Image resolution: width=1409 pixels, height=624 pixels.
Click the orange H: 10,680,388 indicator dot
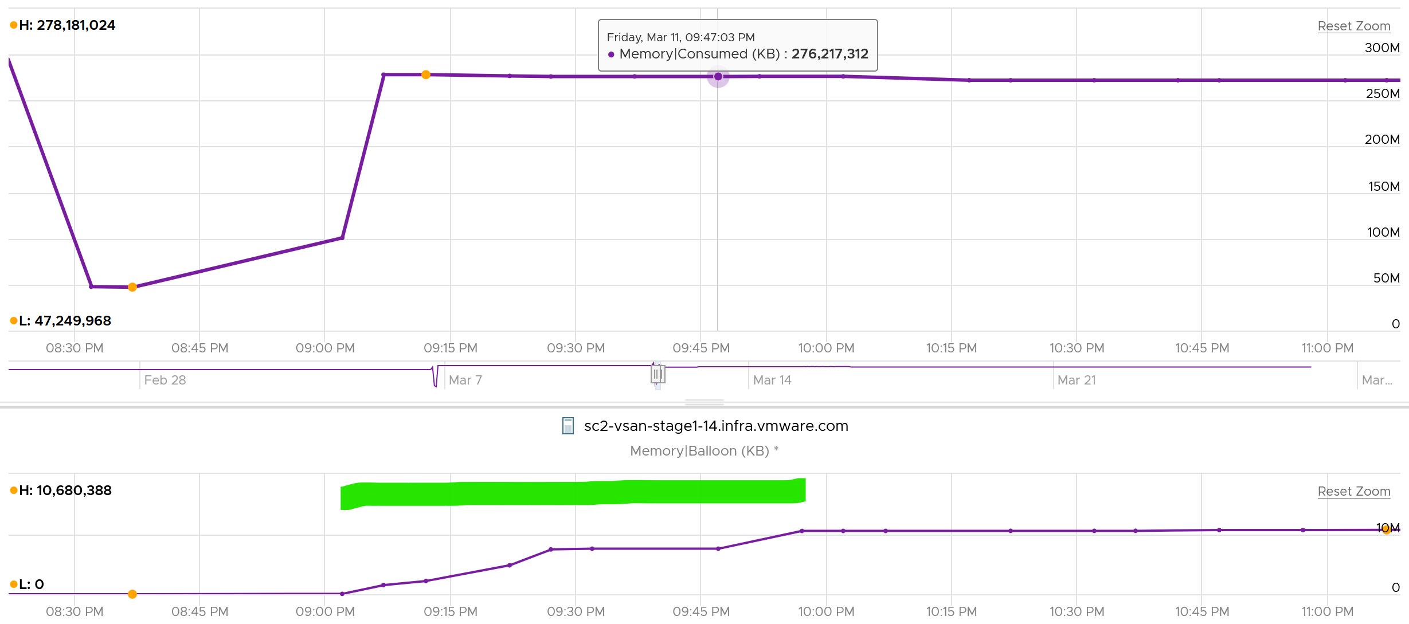13,490
